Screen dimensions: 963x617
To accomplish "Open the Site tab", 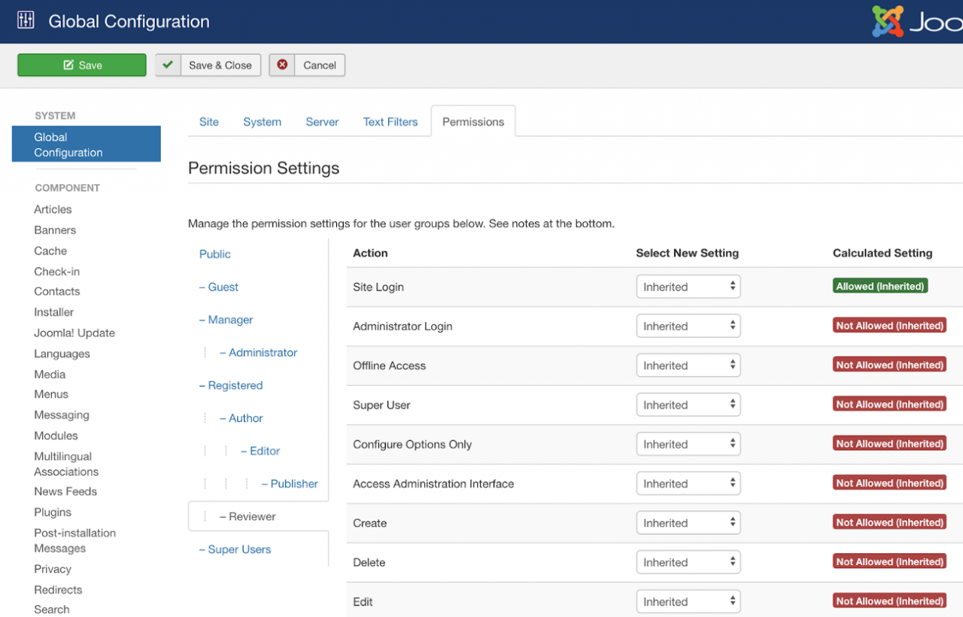I will pos(209,122).
